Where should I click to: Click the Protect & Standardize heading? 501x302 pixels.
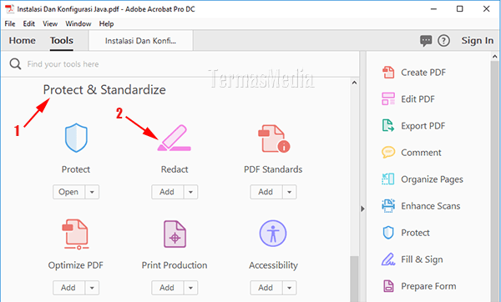(104, 90)
